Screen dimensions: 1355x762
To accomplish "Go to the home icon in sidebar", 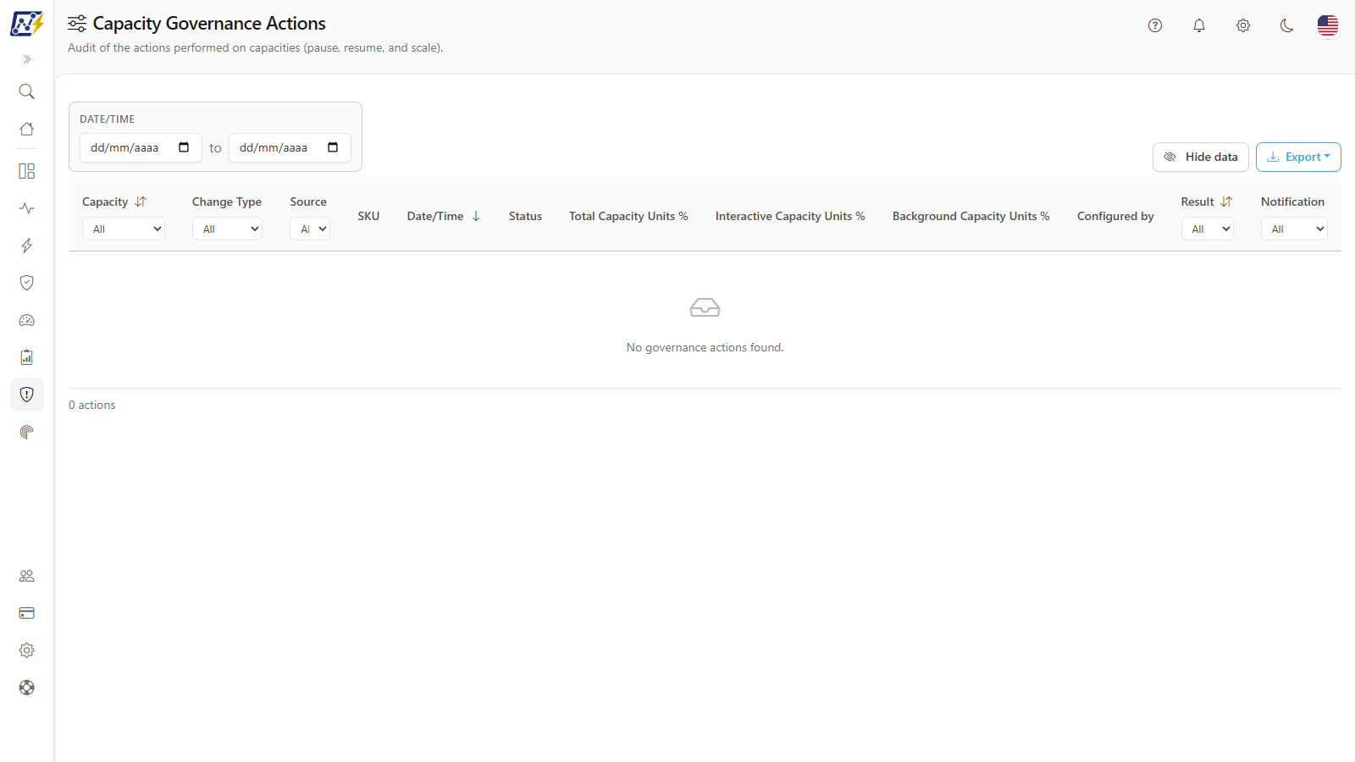I will pyautogui.click(x=27, y=129).
